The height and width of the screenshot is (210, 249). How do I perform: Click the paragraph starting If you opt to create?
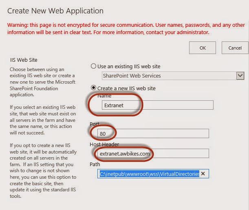pyautogui.click(x=43, y=171)
